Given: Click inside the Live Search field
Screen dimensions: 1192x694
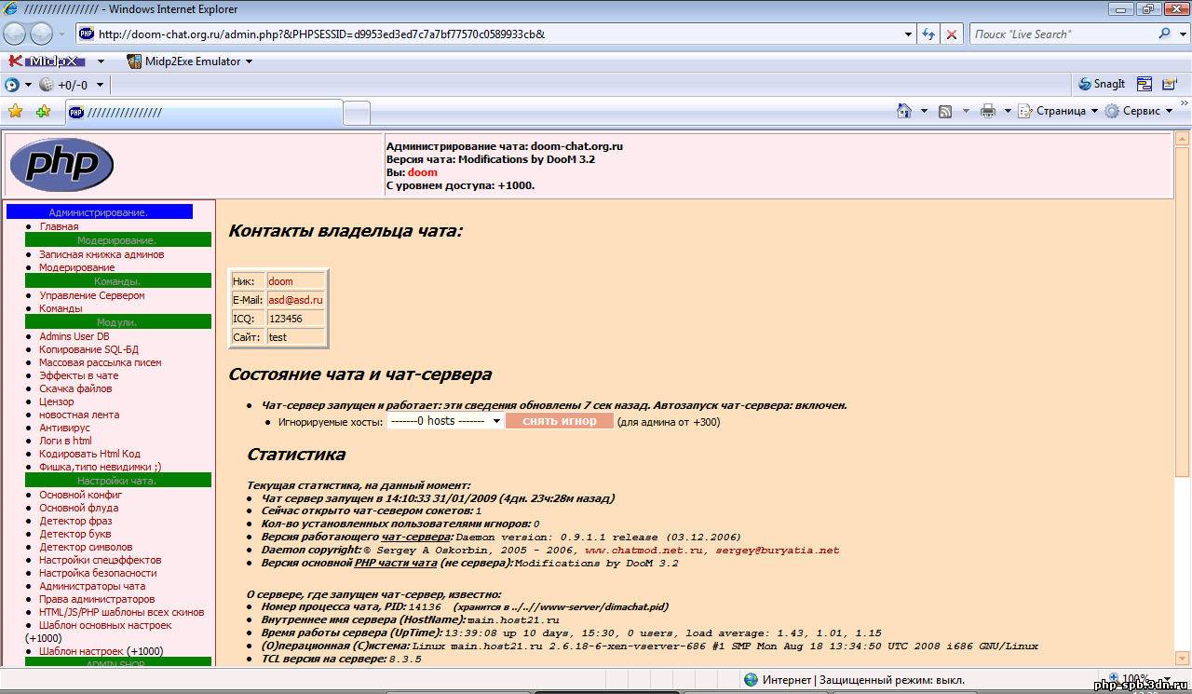Looking at the screenshot, I should pyautogui.click(x=1060, y=34).
